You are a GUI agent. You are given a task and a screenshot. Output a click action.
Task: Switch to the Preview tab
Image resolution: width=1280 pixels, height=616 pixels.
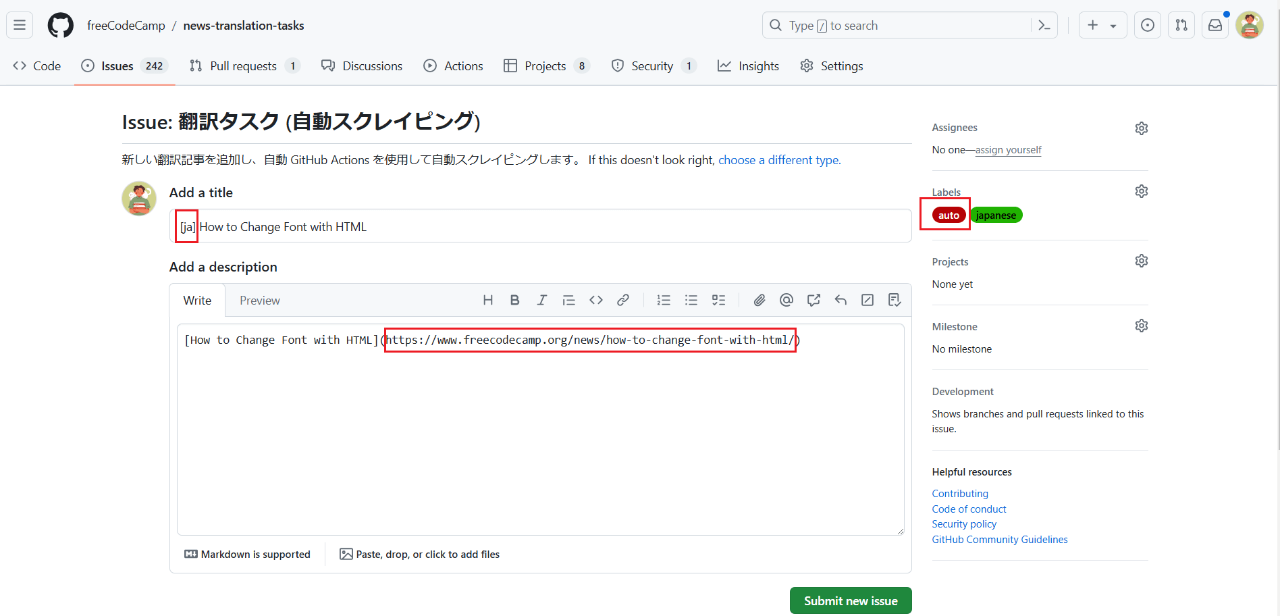(259, 301)
